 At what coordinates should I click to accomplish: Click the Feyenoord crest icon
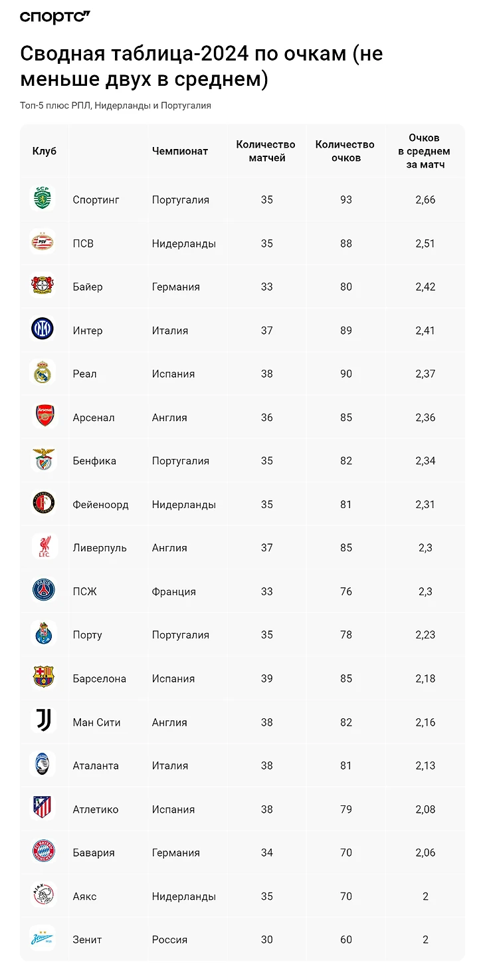pyautogui.click(x=43, y=503)
